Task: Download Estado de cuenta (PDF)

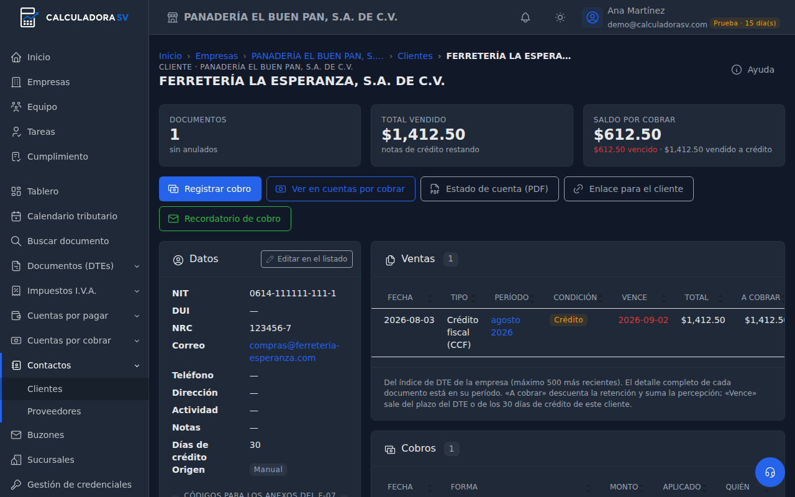Action: pos(489,189)
